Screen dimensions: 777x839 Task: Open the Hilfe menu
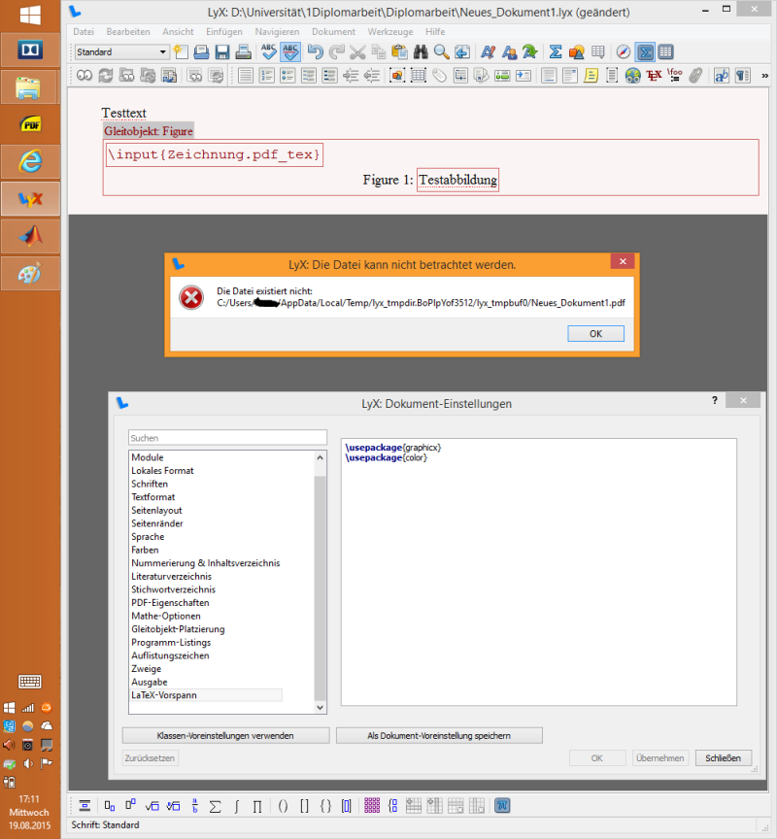[x=435, y=32]
